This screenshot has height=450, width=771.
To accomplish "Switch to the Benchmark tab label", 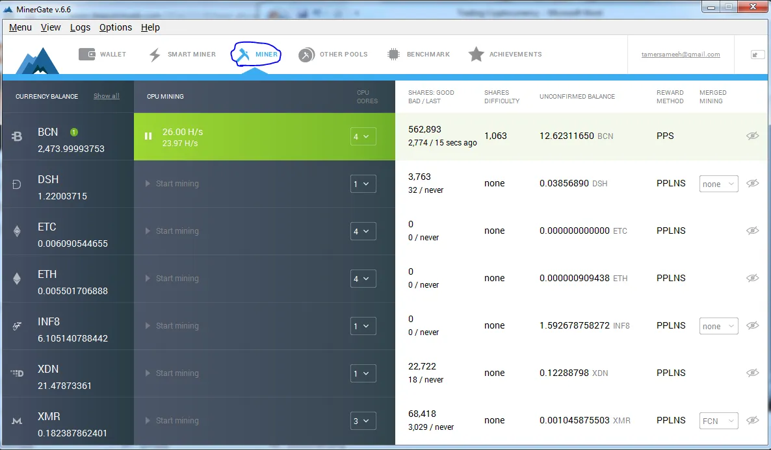I will pyautogui.click(x=428, y=55).
